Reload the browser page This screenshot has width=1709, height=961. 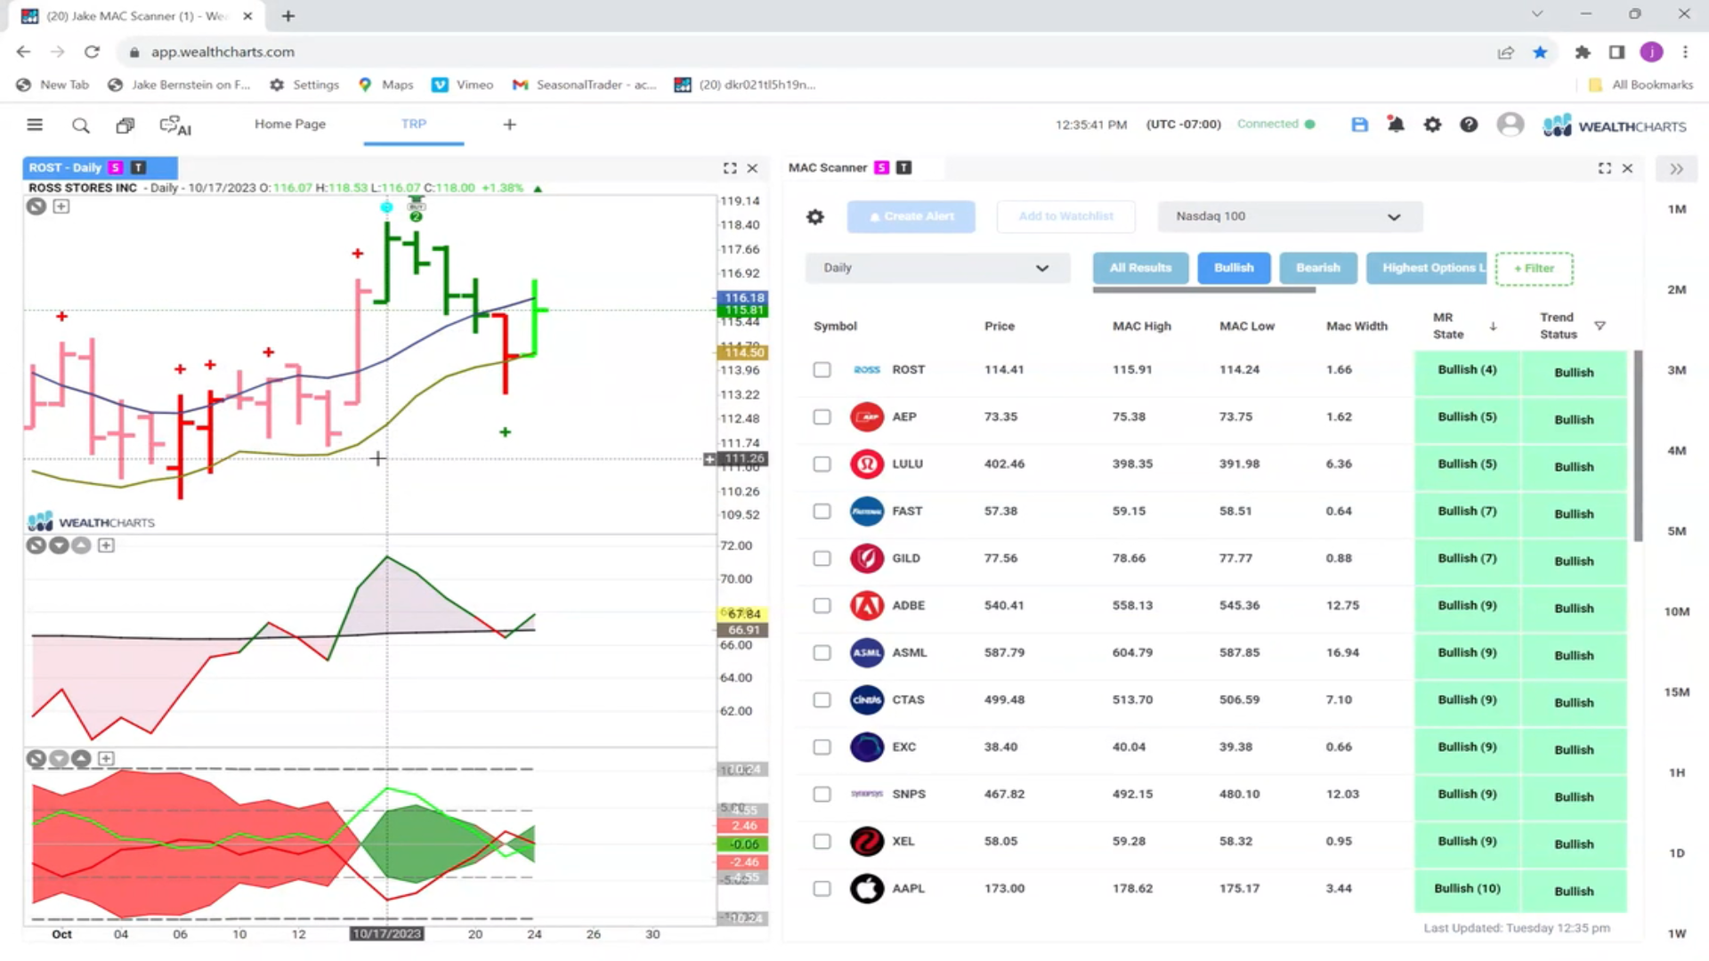click(x=92, y=52)
